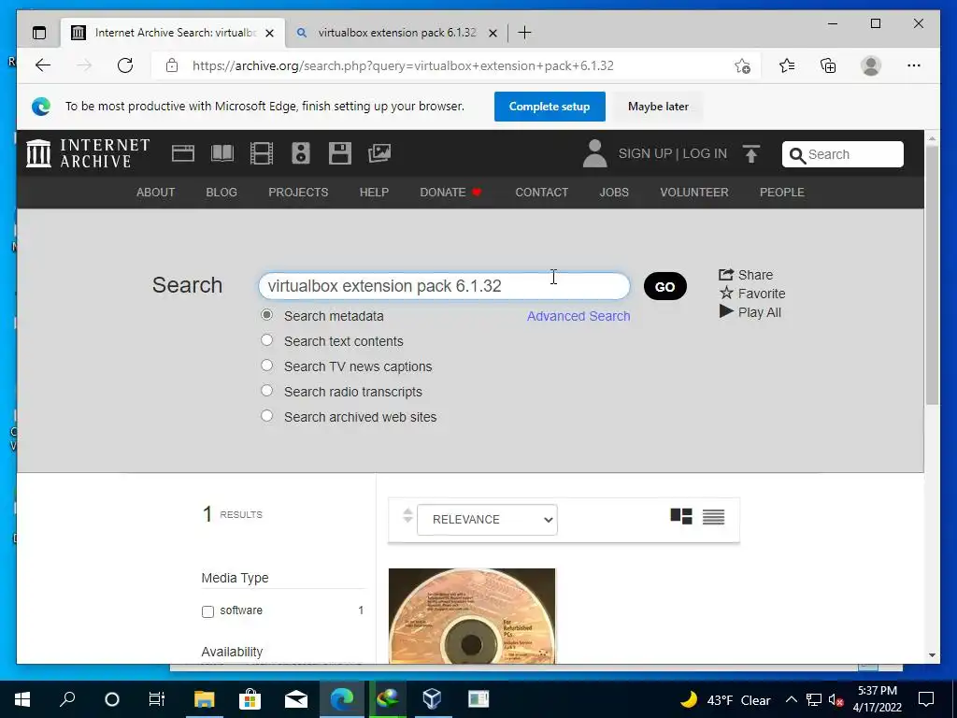
Task: Close the virtualbox extension pack tab
Action: tap(493, 33)
